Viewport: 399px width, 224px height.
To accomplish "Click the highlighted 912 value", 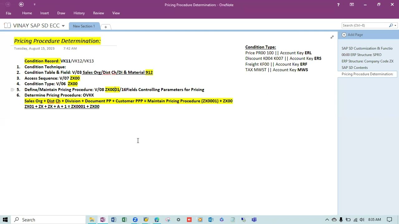I will click(149, 72).
